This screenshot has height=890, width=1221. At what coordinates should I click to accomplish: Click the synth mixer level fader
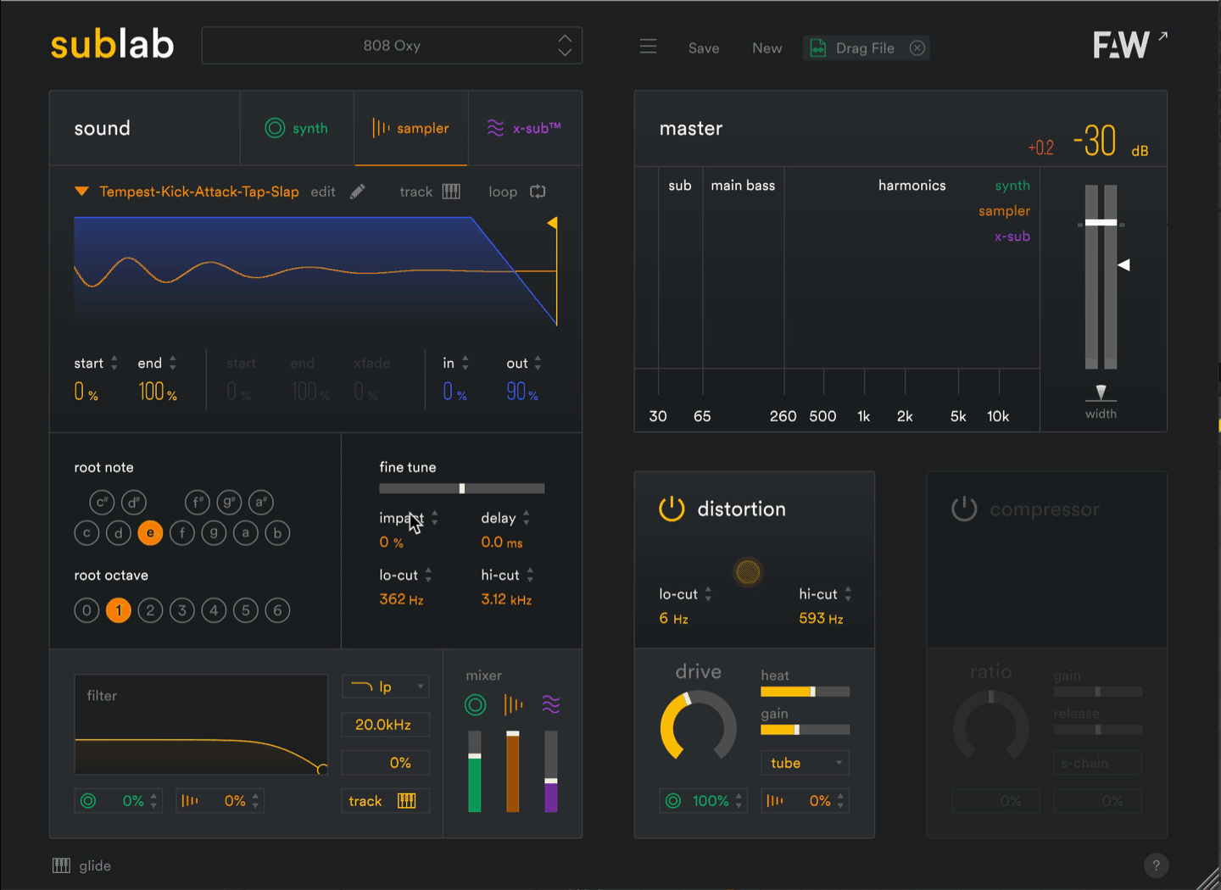[475, 771]
